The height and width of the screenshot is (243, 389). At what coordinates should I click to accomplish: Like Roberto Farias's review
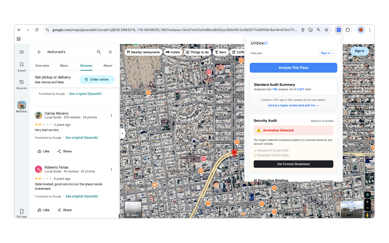43,210
